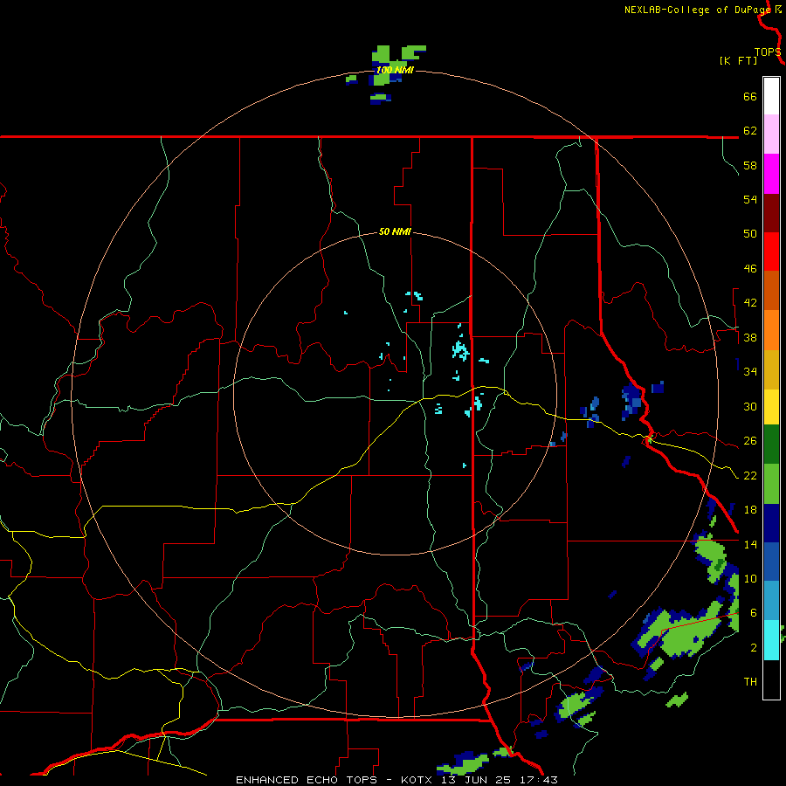Click the navy blue legend swatch

pyautogui.click(x=771, y=523)
